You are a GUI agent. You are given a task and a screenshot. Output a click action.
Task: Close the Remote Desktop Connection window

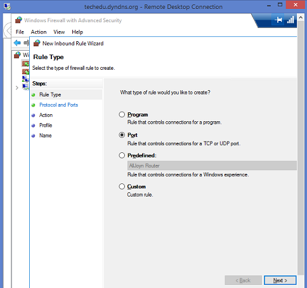296,5
